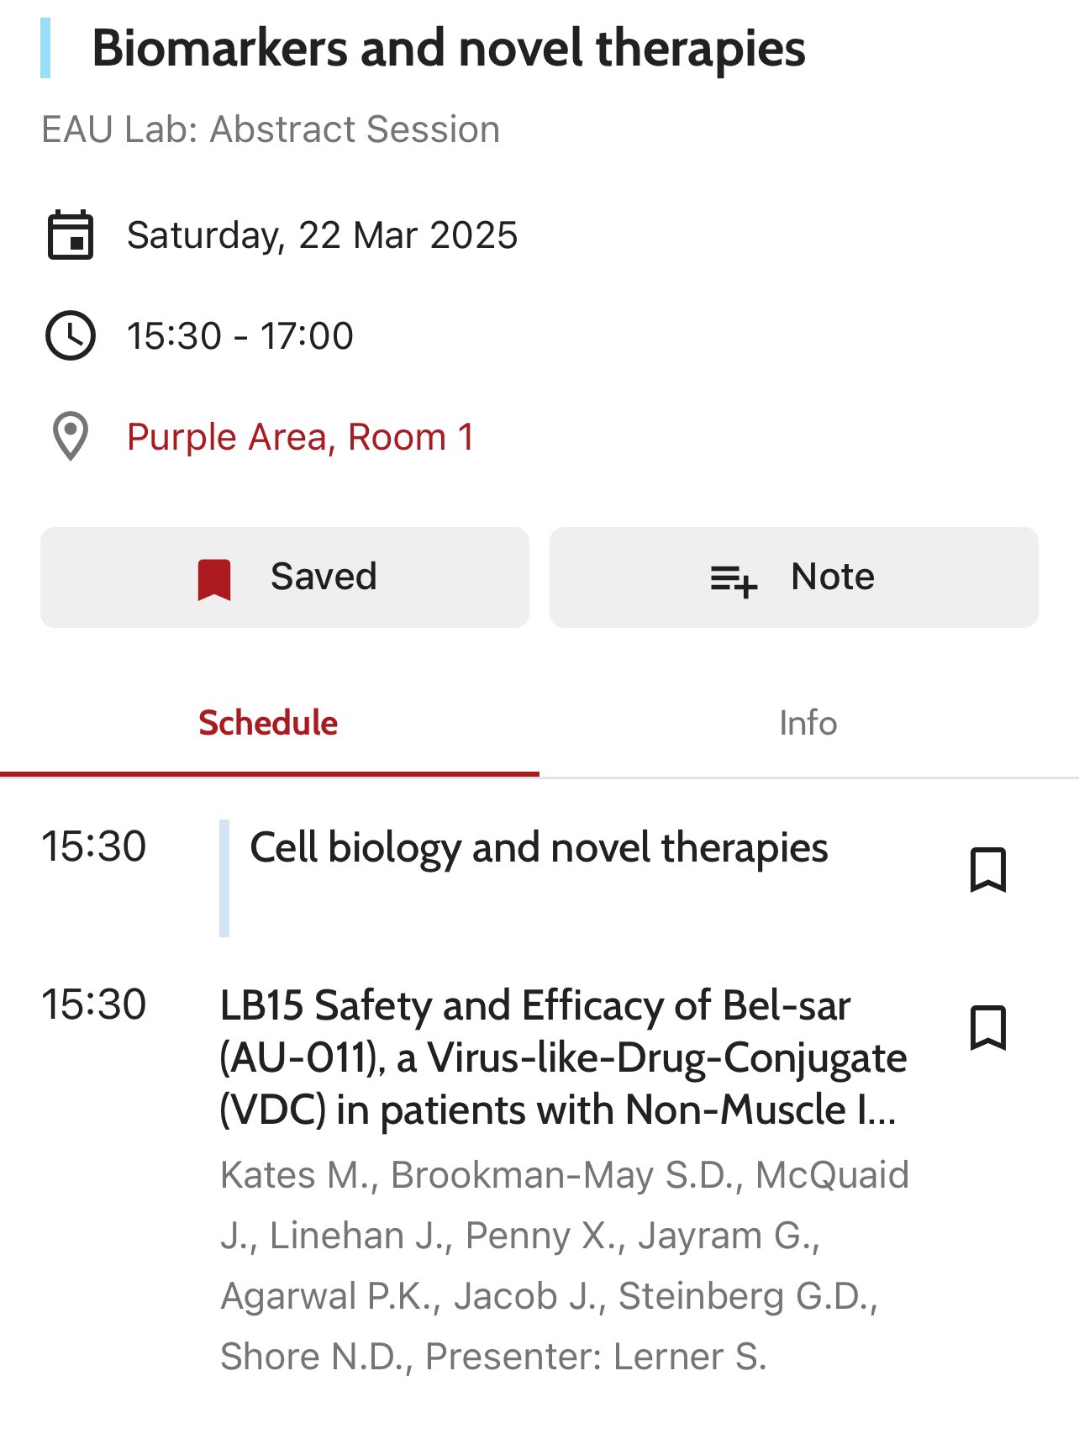Expand the truncated LB15 Safety and Efficacy title

click(563, 1057)
